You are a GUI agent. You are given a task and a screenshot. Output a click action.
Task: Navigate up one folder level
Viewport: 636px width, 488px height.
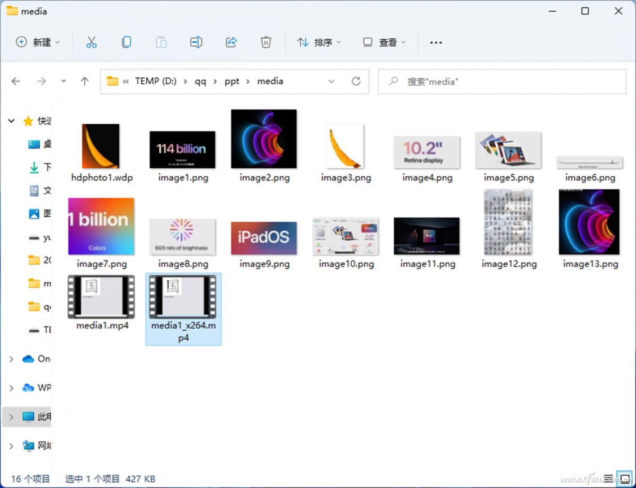[x=85, y=81]
